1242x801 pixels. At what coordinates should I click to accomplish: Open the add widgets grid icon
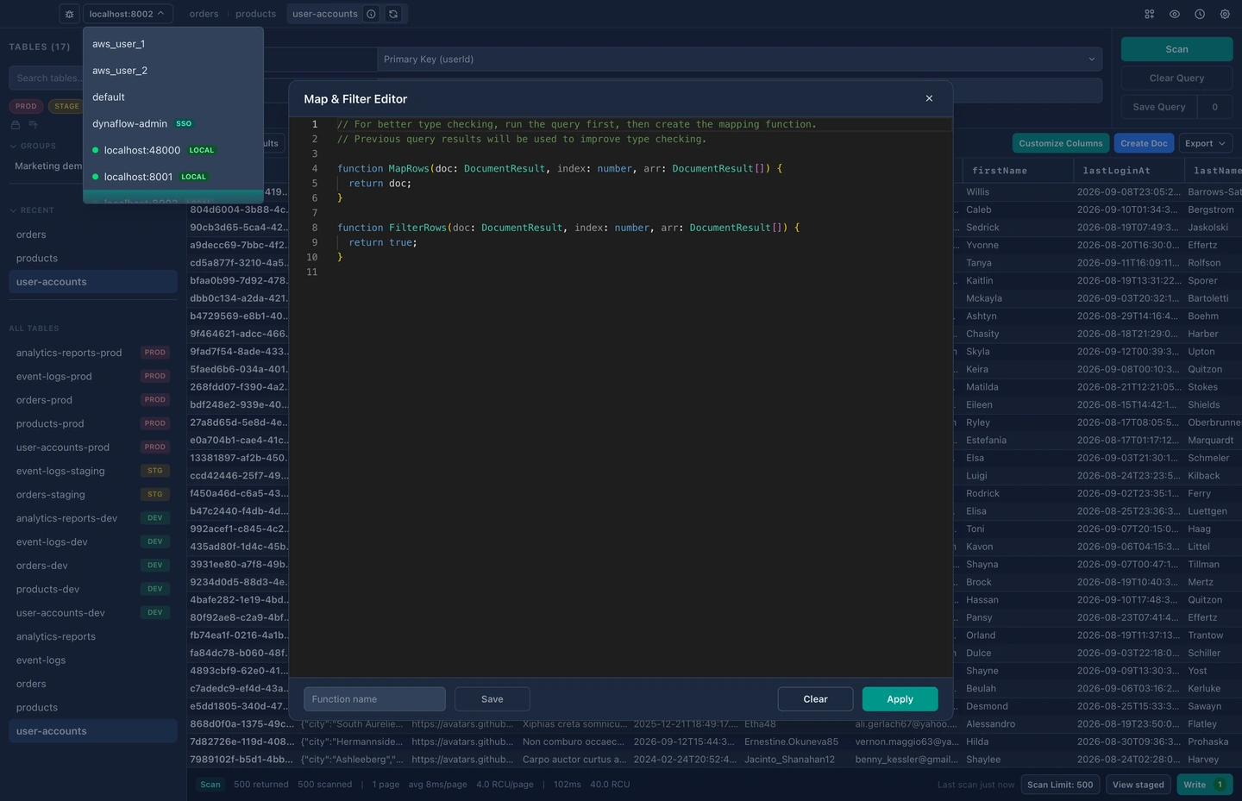point(1150,14)
